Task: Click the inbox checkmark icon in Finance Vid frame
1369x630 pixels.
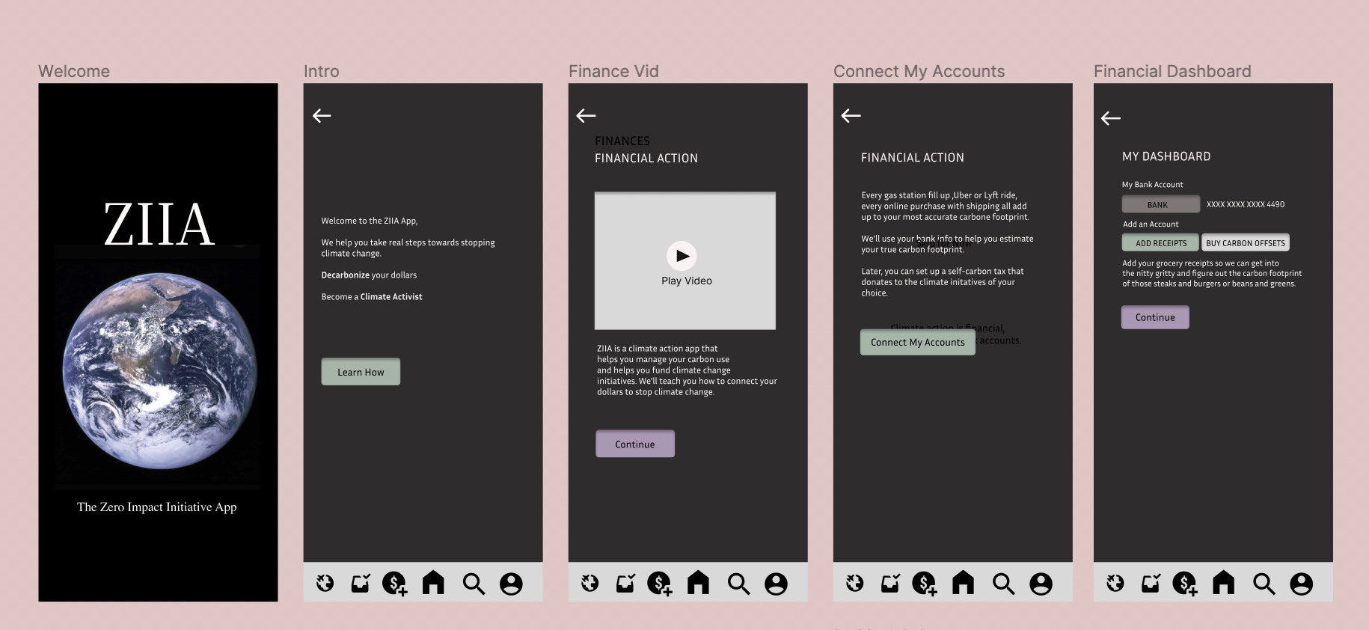Action: 625,583
